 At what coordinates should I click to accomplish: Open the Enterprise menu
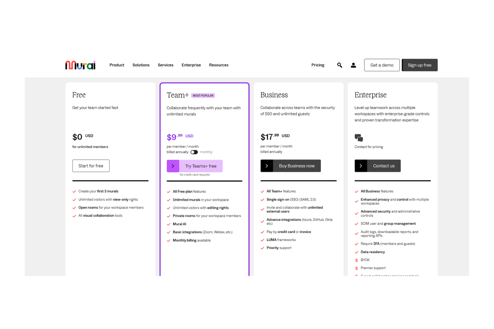(x=191, y=65)
